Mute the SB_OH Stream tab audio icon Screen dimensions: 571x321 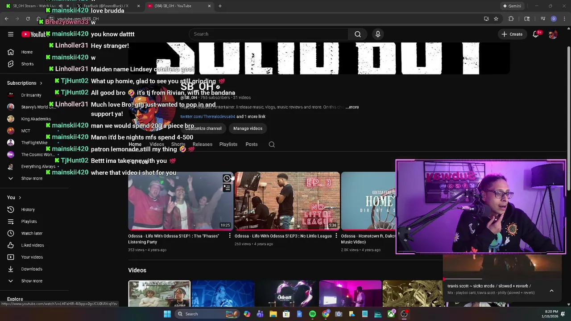(61, 6)
